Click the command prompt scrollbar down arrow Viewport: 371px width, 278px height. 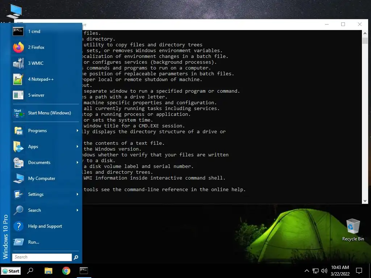pyautogui.click(x=365, y=201)
